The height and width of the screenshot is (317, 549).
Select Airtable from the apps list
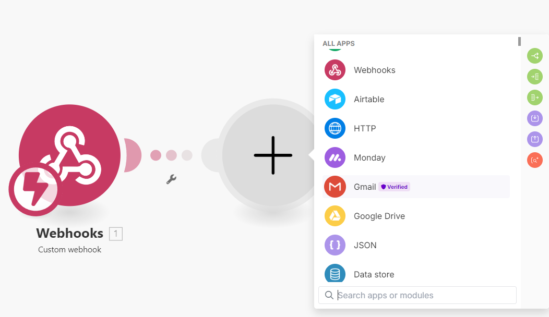click(416, 100)
